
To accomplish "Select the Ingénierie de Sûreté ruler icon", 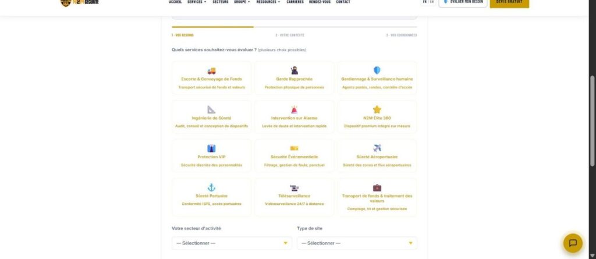I will pyautogui.click(x=211, y=109).
